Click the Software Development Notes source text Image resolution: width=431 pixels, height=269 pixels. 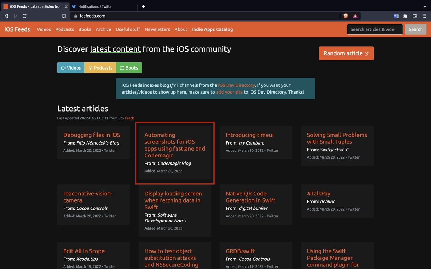(165, 218)
